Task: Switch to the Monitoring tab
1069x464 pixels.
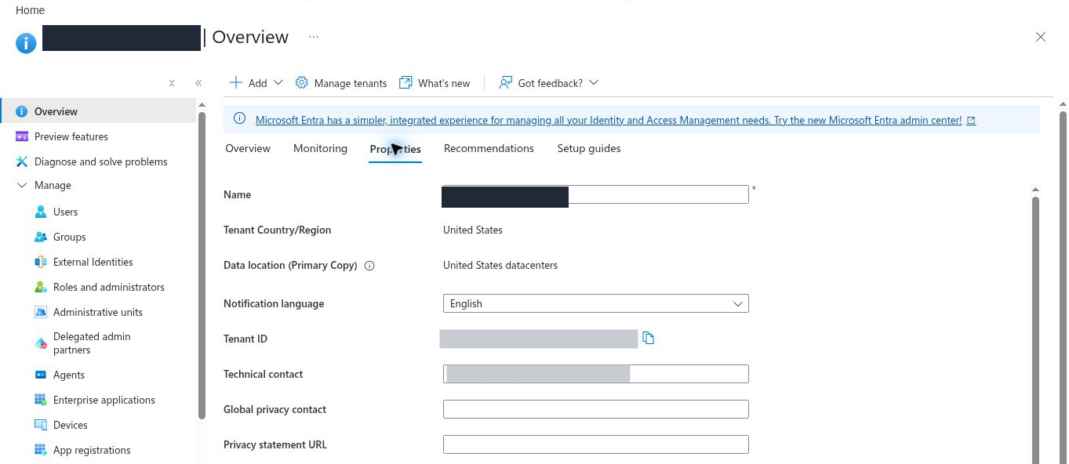Action: coord(320,149)
